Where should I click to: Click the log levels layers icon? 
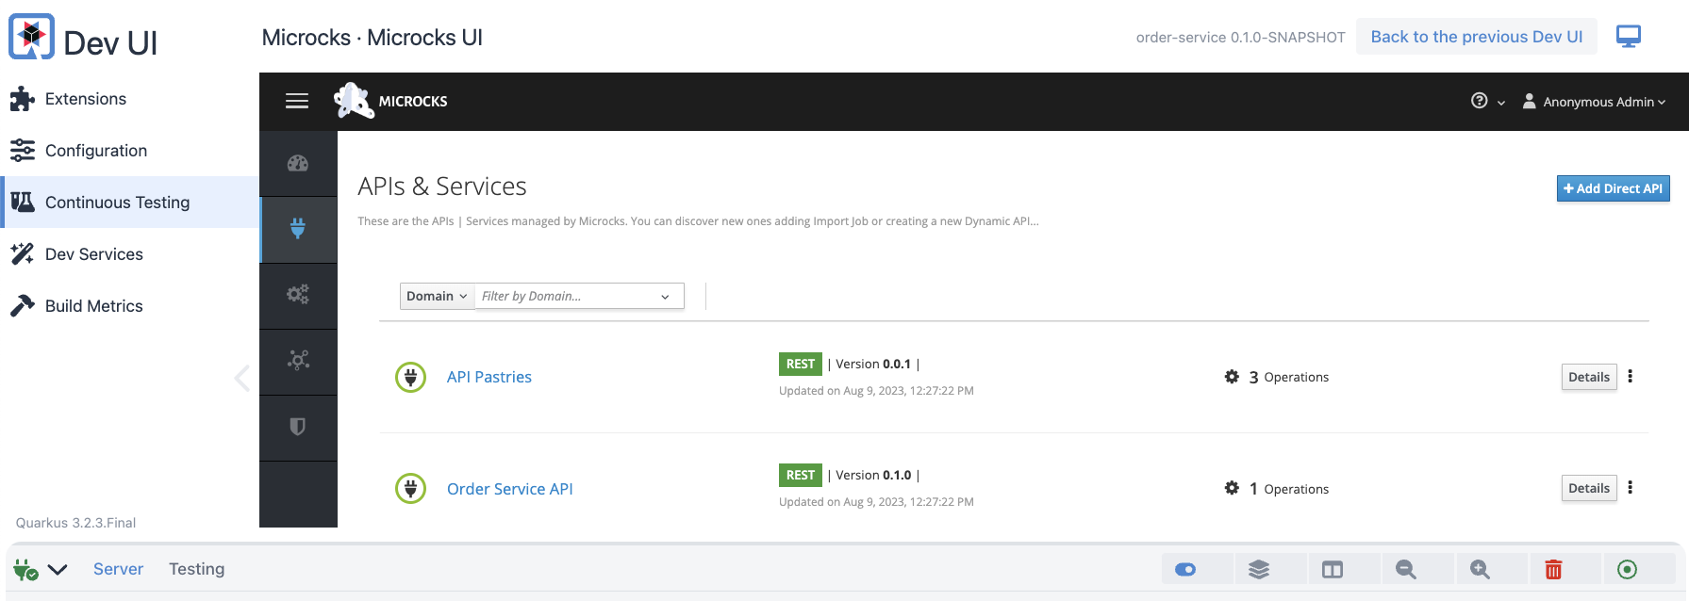pyautogui.click(x=1259, y=569)
